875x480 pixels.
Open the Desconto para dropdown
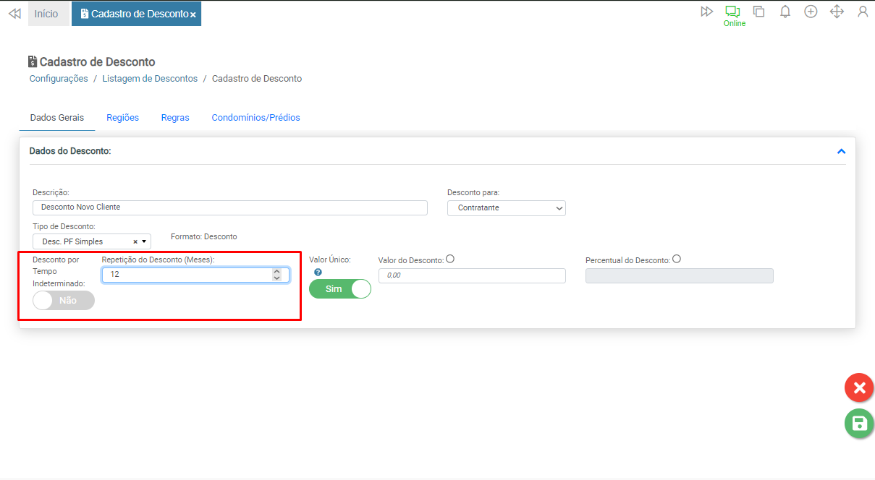pos(506,208)
